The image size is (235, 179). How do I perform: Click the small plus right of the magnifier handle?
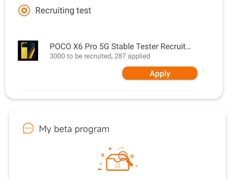pyautogui.click(x=136, y=166)
